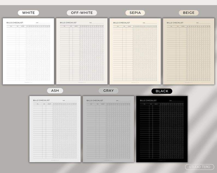Click BILLS CHECKLIST title on white page
The image size is (217, 173).
pyautogui.click(x=15, y=23)
